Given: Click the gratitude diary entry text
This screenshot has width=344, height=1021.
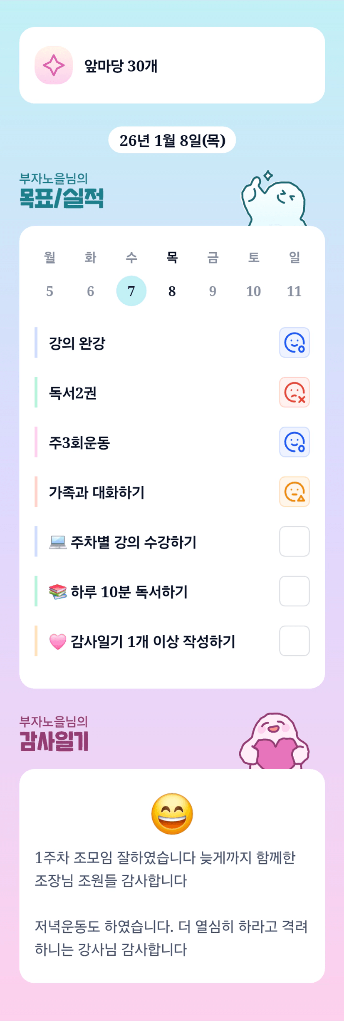Looking at the screenshot, I should (171, 903).
